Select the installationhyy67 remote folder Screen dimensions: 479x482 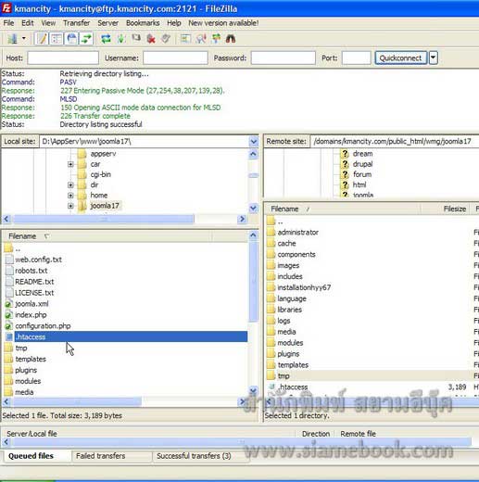[304, 287]
